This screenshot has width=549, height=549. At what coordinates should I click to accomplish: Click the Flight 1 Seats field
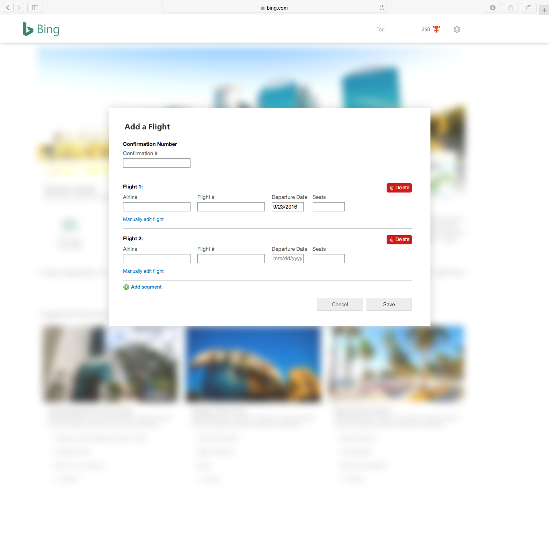pyautogui.click(x=329, y=207)
